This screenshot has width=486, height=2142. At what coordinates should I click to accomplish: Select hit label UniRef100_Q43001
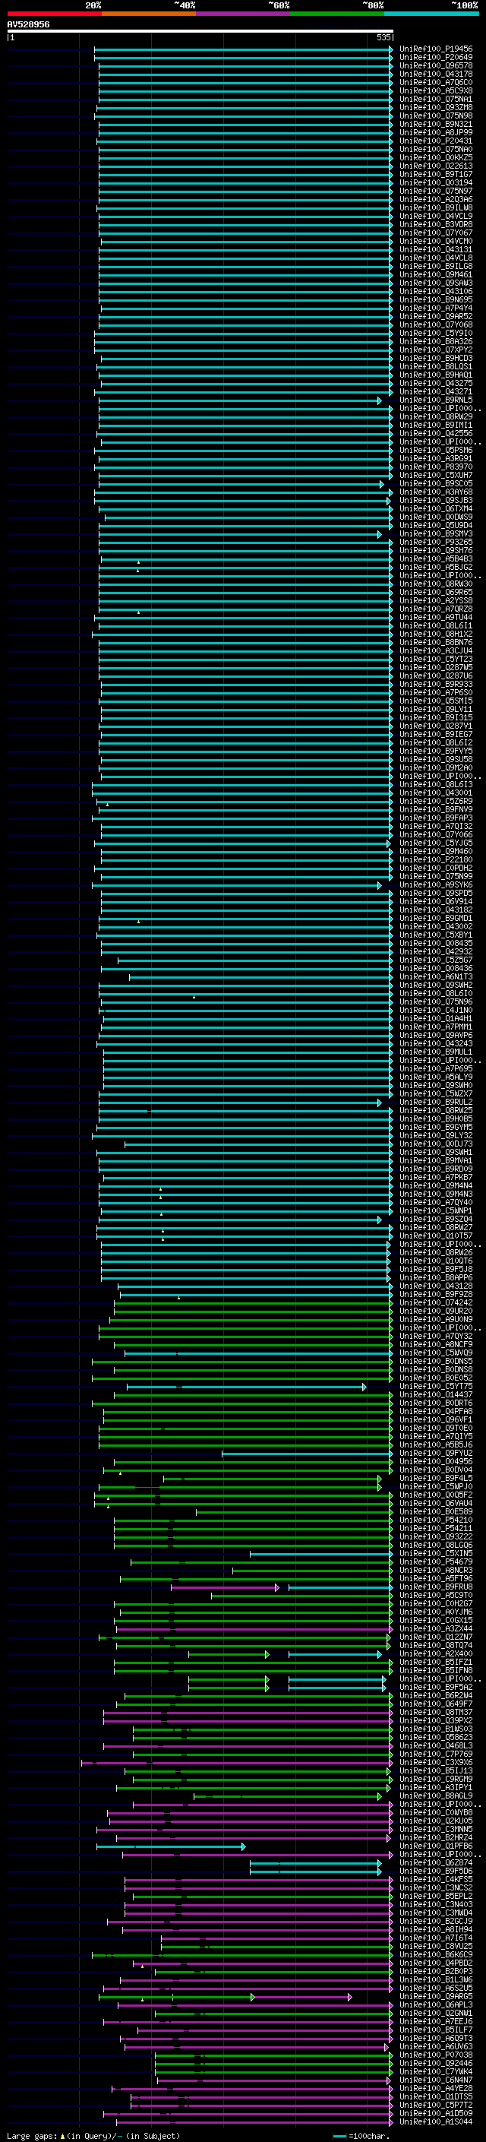point(436,793)
